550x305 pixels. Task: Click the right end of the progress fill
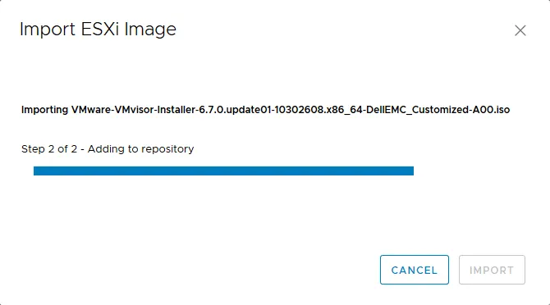pyautogui.click(x=411, y=171)
